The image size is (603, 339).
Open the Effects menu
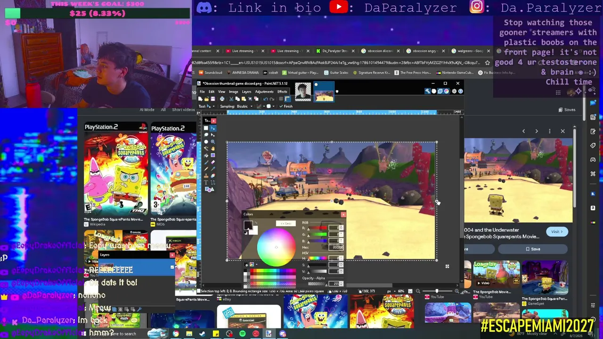[282, 91]
